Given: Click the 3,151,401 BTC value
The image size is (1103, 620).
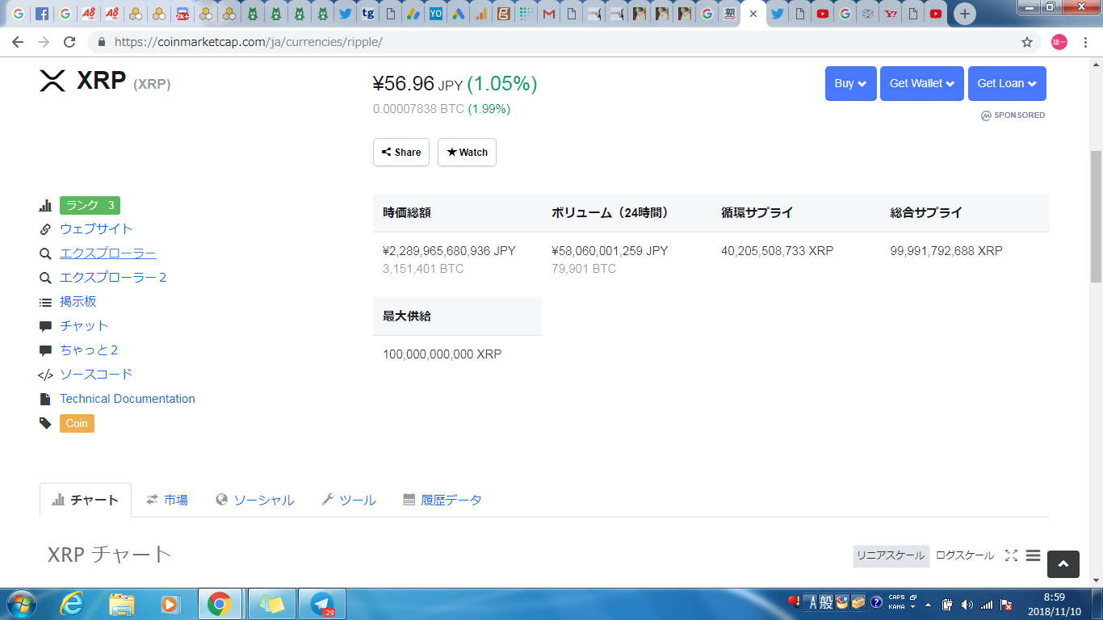Looking at the screenshot, I should [x=423, y=269].
